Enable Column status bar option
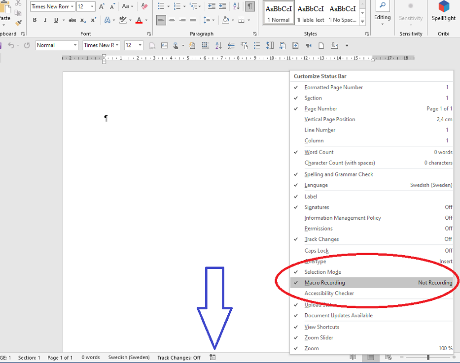Viewport: 460px width, 363px height. (372, 141)
